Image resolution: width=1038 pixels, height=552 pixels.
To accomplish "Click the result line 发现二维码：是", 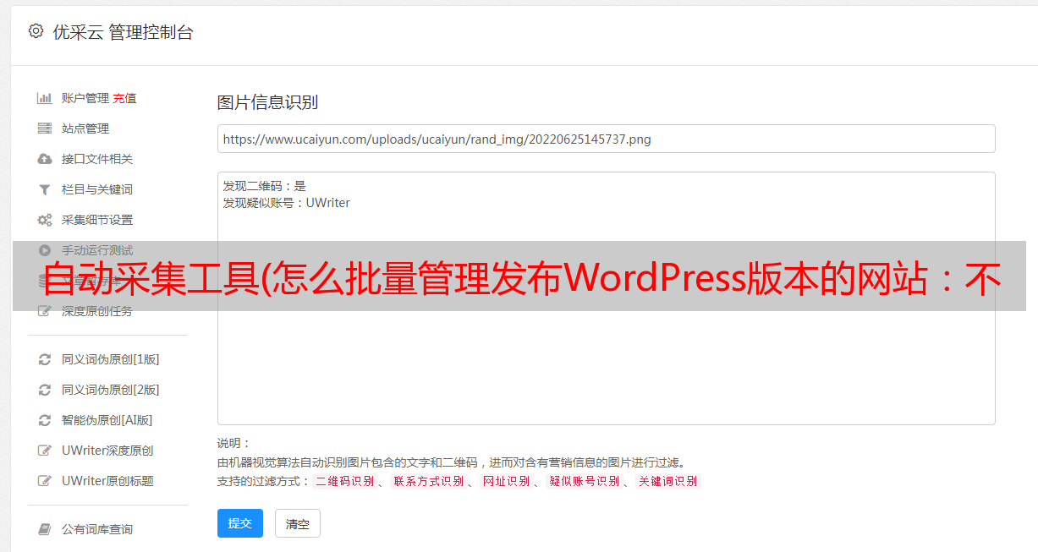I will coord(264,186).
